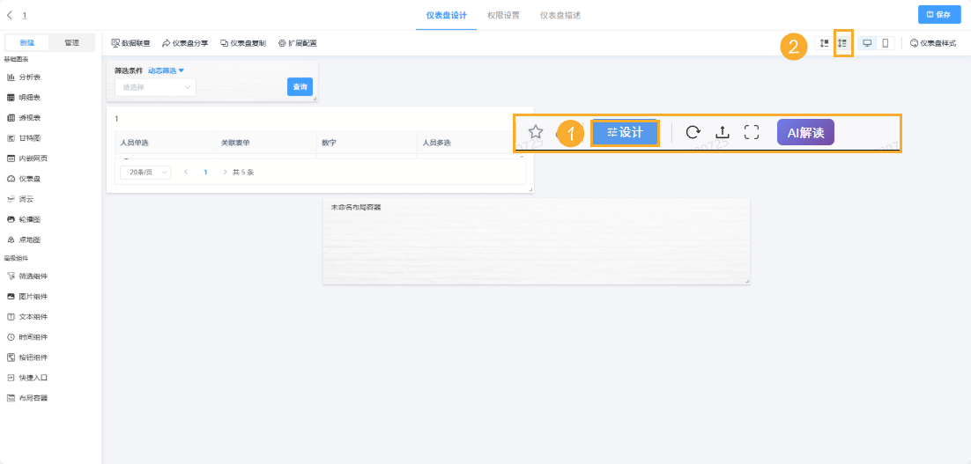Add a 明细表 detail table component

point(24,98)
